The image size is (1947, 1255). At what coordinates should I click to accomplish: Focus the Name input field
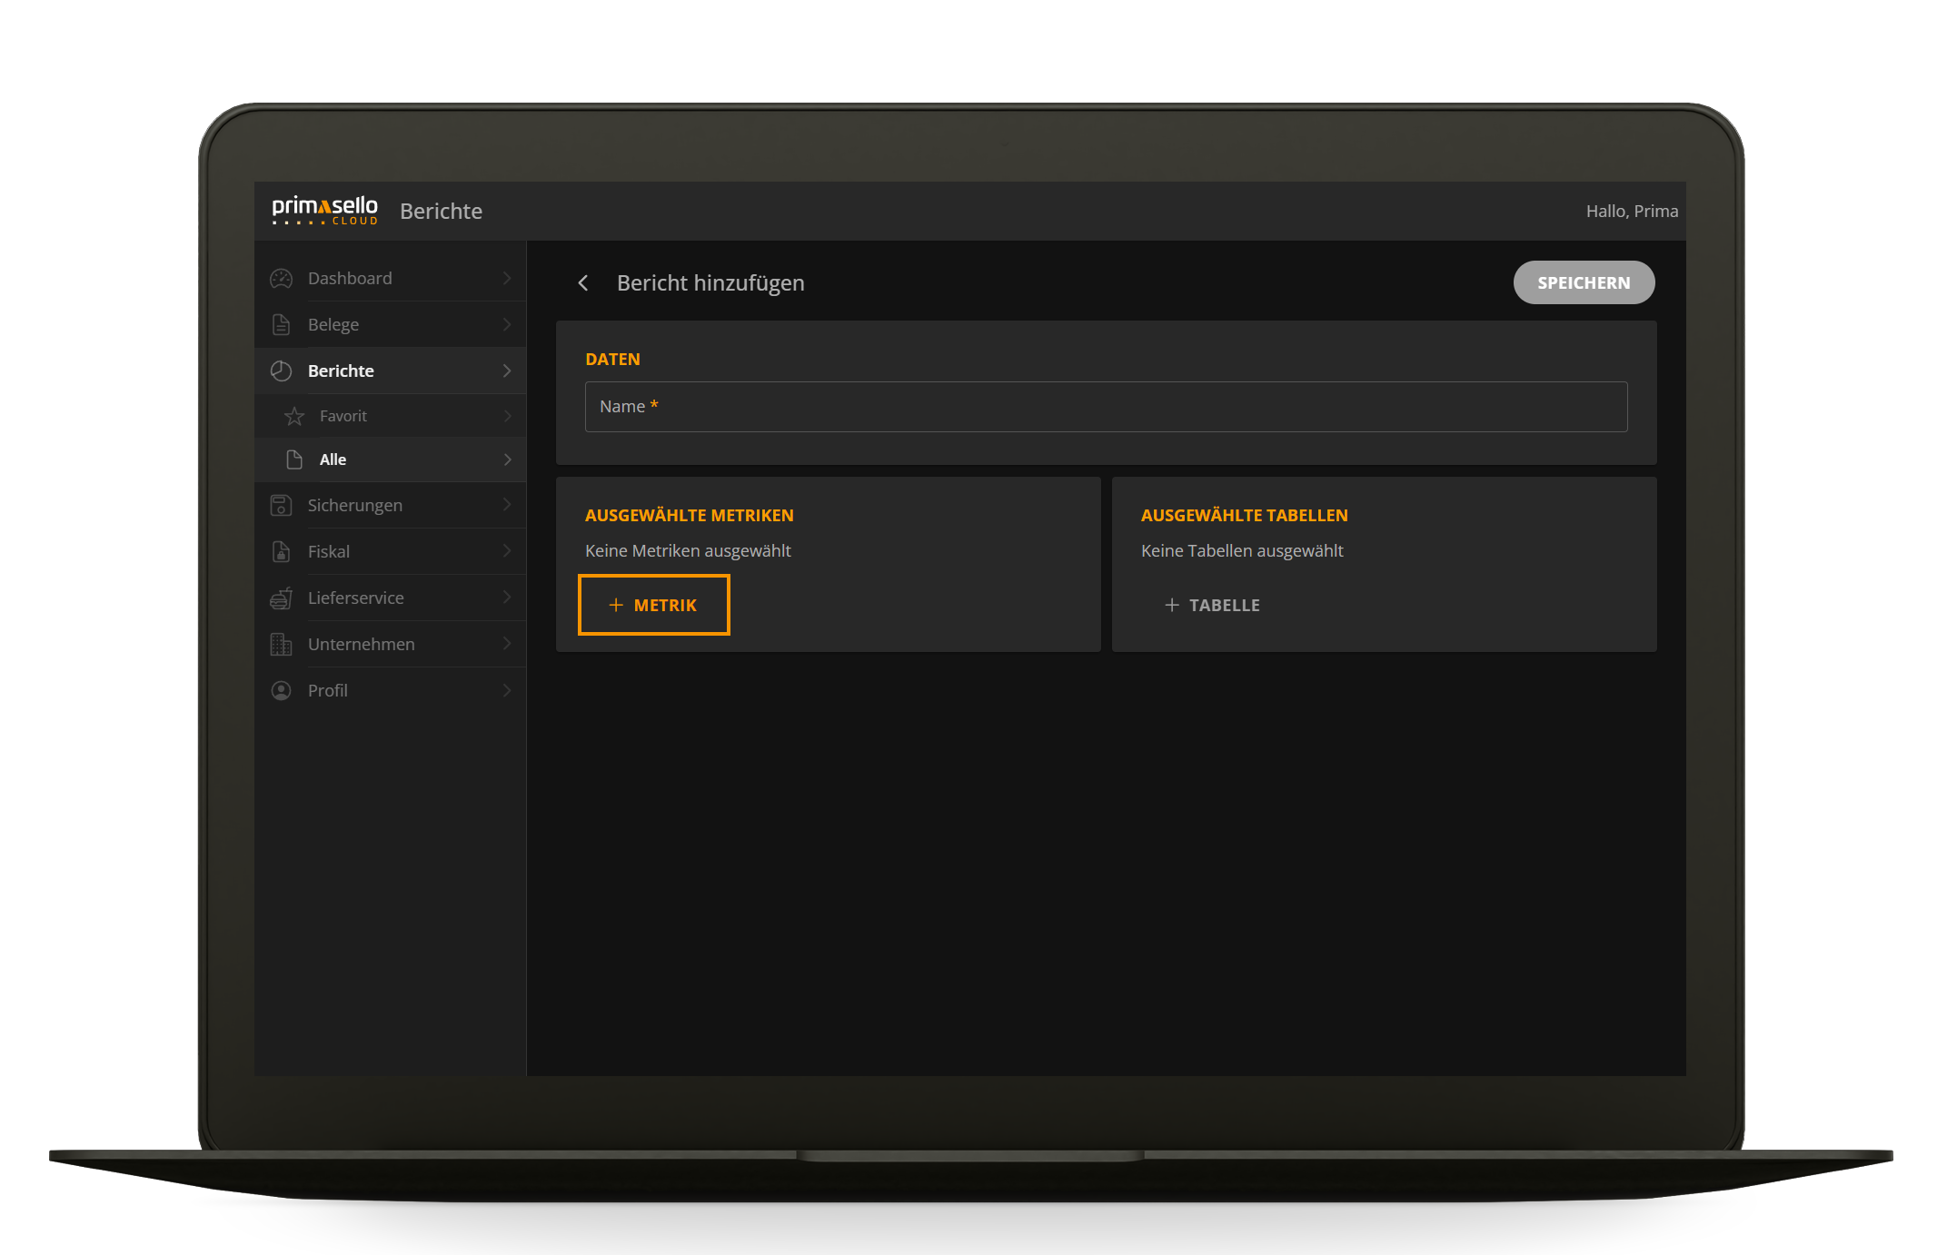pos(1106,407)
